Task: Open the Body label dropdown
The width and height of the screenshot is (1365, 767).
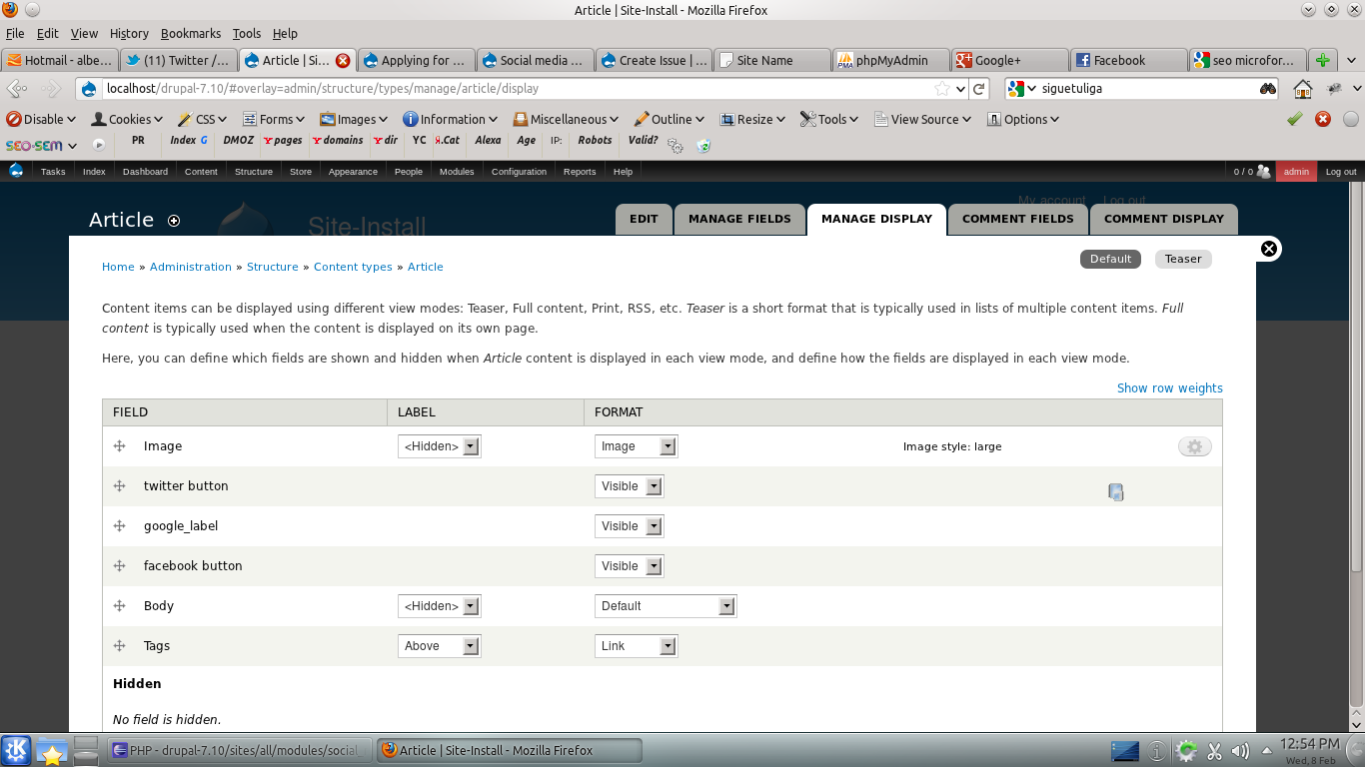Action: click(x=440, y=606)
